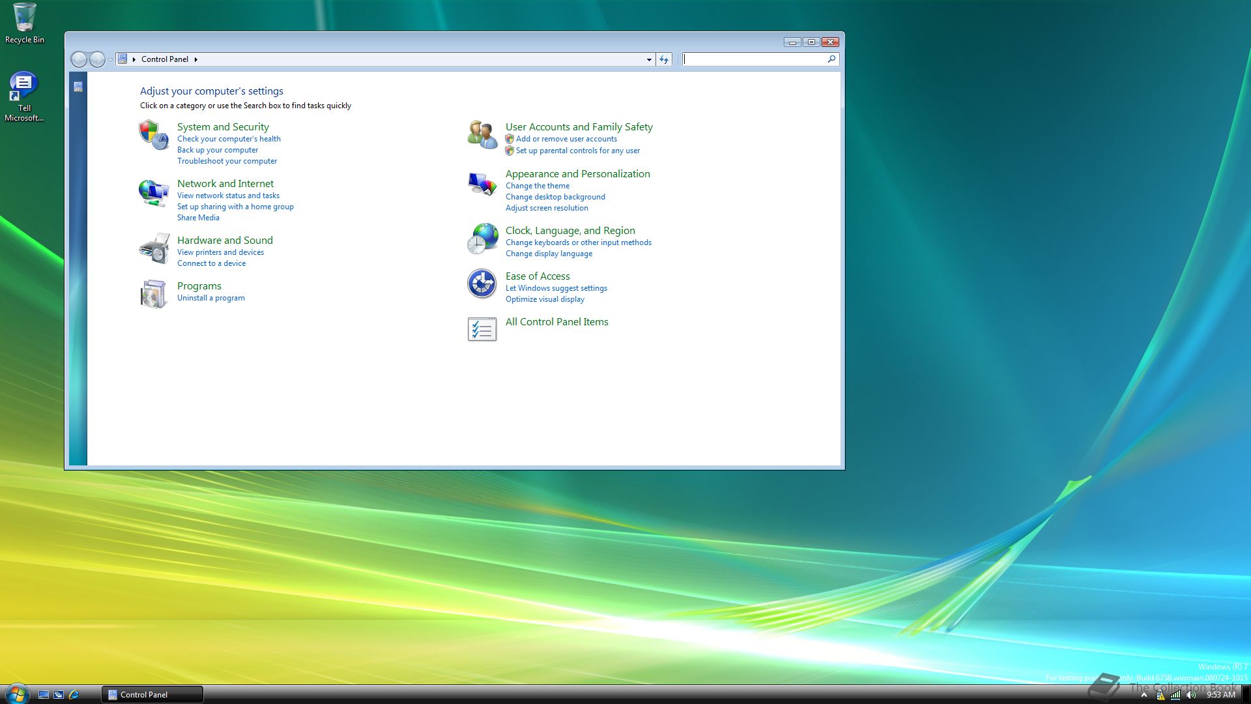
Task: Open User Accounts and Family Safety
Action: pyautogui.click(x=579, y=127)
